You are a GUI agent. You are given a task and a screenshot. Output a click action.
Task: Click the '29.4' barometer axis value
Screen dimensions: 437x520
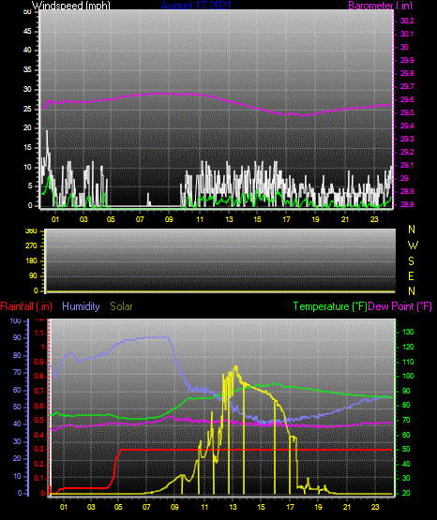407,126
